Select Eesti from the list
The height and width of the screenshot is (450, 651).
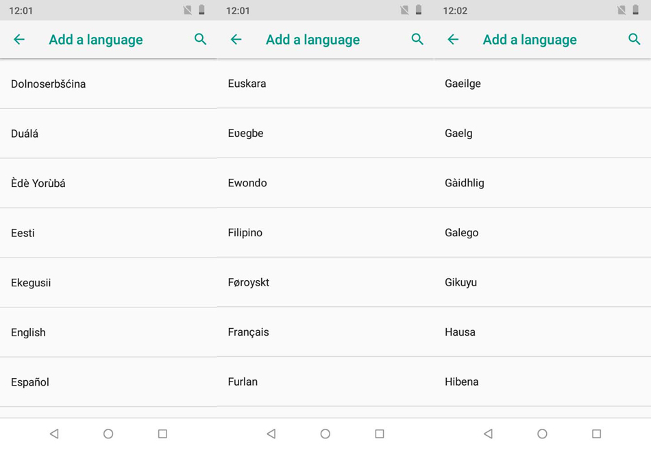click(x=108, y=233)
